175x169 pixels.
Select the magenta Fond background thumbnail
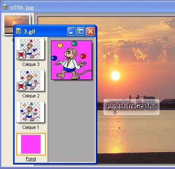(x=31, y=144)
